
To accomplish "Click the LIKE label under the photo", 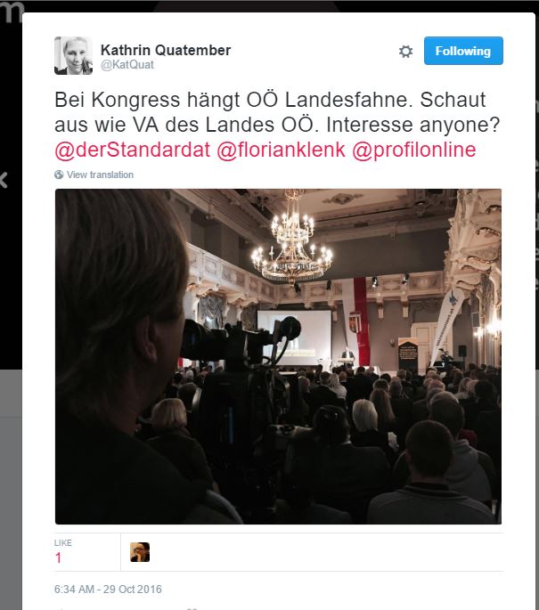I will [x=63, y=542].
